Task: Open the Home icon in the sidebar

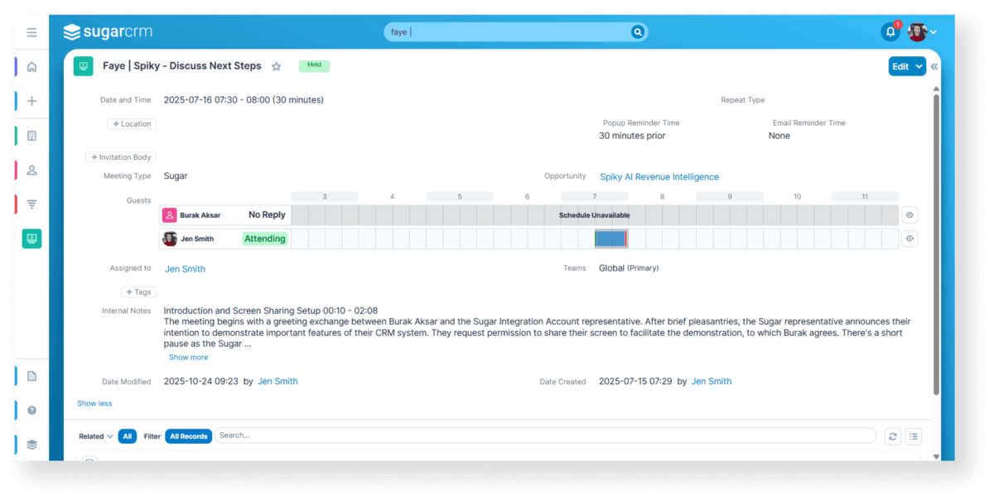Action: [31, 66]
